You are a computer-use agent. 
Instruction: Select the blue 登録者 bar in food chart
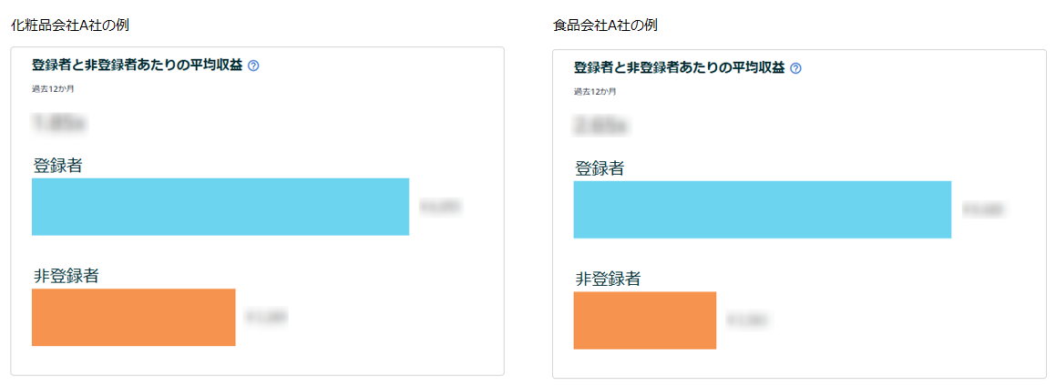click(x=763, y=209)
